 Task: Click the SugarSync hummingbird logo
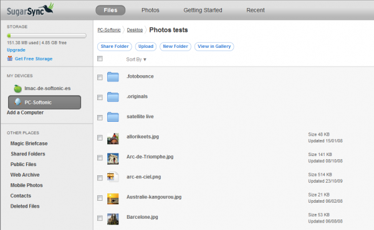[30, 9]
